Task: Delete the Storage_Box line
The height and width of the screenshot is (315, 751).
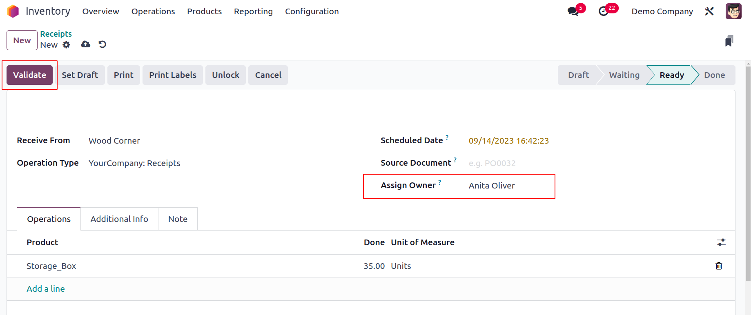Action: [719, 266]
